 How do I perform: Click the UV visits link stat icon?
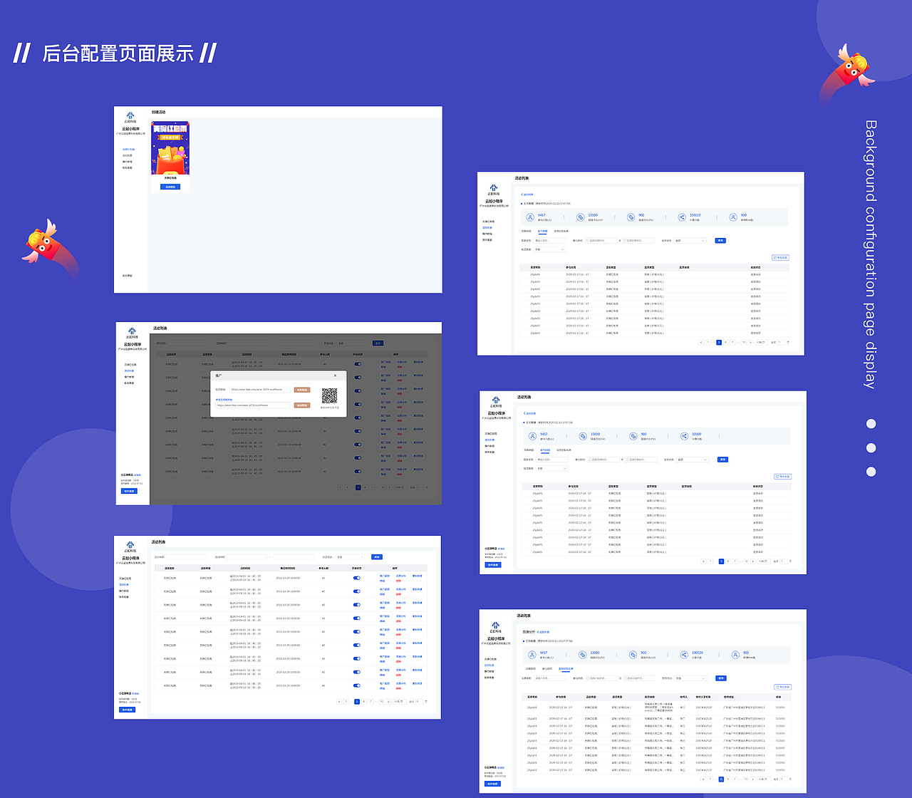pyautogui.click(x=581, y=217)
